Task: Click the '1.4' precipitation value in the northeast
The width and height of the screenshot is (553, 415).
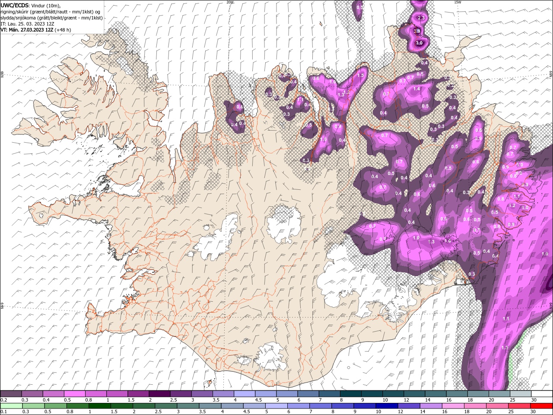Action: point(416,89)
